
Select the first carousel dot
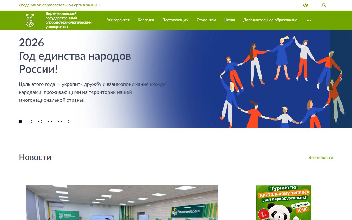[x=20, y=122]
